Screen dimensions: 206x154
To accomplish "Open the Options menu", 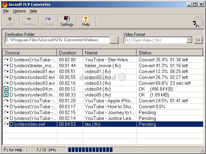I will [x=19, y=11].
